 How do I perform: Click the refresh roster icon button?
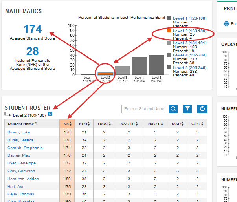coord(202,109)
